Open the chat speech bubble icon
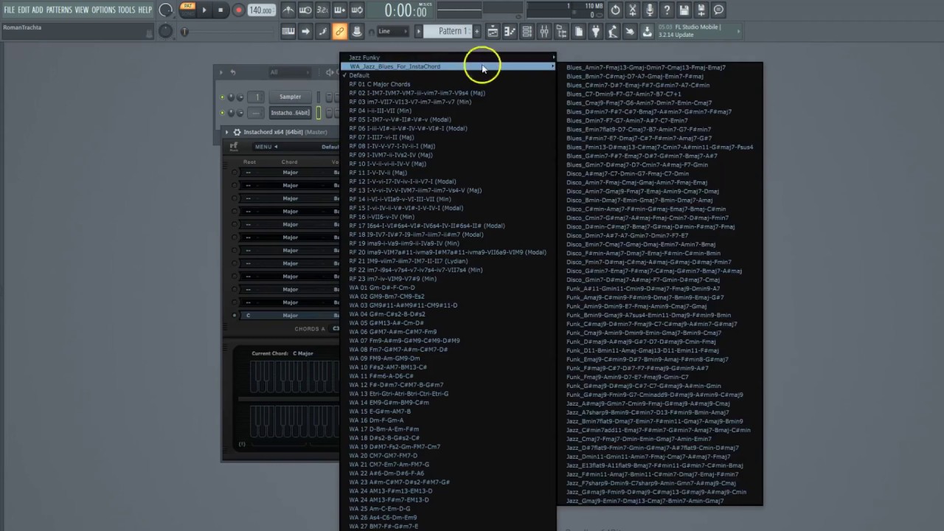 (x=718, y=10)
